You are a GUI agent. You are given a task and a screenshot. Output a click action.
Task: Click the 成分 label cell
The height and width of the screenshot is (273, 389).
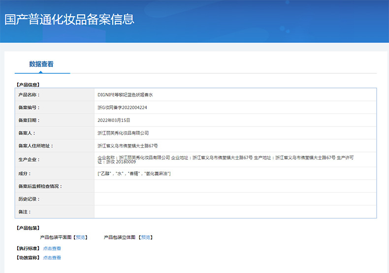pos(55,174)
